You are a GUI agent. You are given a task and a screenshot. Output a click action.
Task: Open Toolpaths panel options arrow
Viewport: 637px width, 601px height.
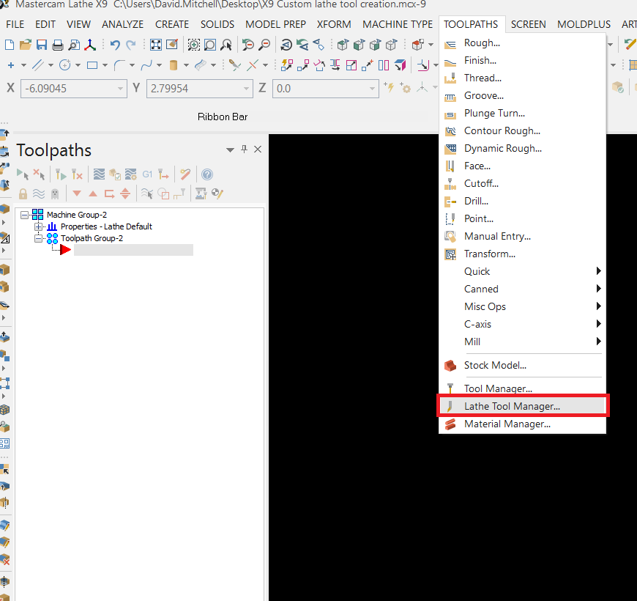pos(230,150)
